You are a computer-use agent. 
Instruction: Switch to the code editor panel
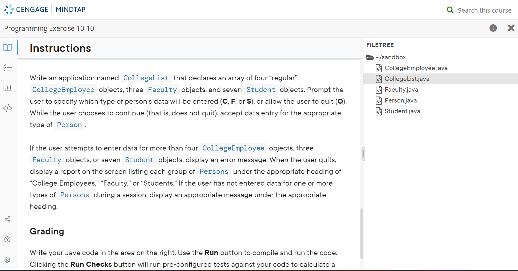(x=7, y=108)
